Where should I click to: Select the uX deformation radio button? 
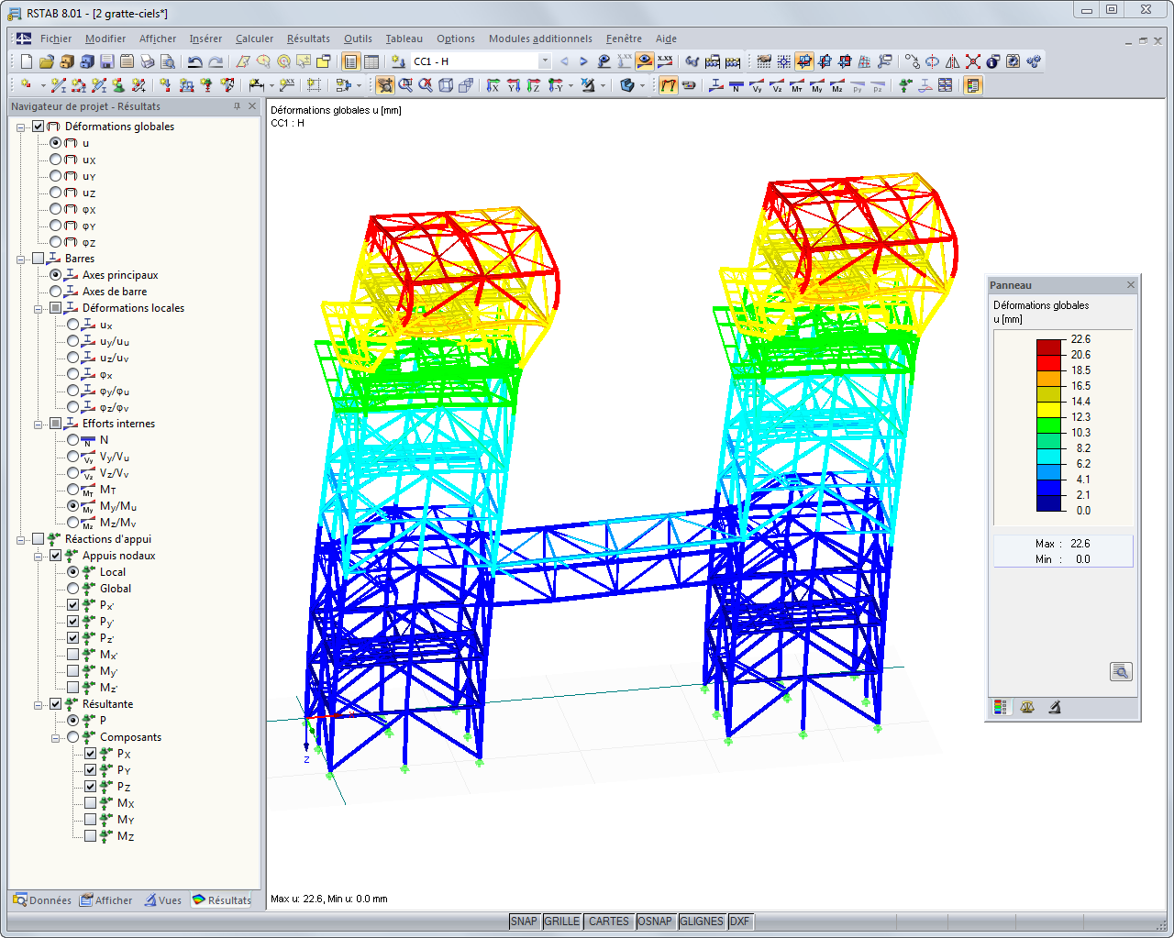point(56,160)
